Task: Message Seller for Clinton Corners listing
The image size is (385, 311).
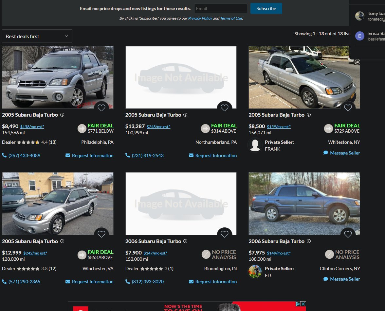Action: pyautogui.click(x=342, y=279)
